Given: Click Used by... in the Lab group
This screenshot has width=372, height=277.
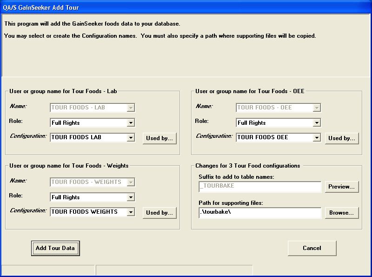Looking at the screenshot, I should pos(159,138).
